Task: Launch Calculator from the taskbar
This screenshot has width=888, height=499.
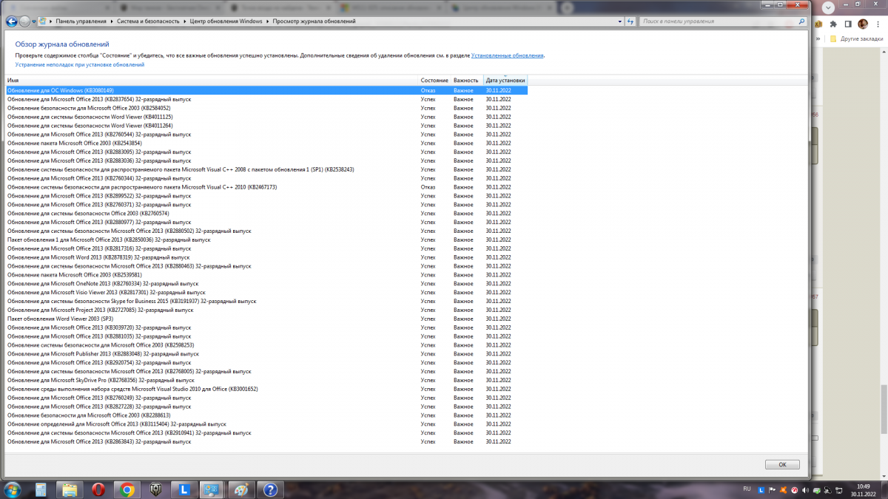Action: coord(41,489)
